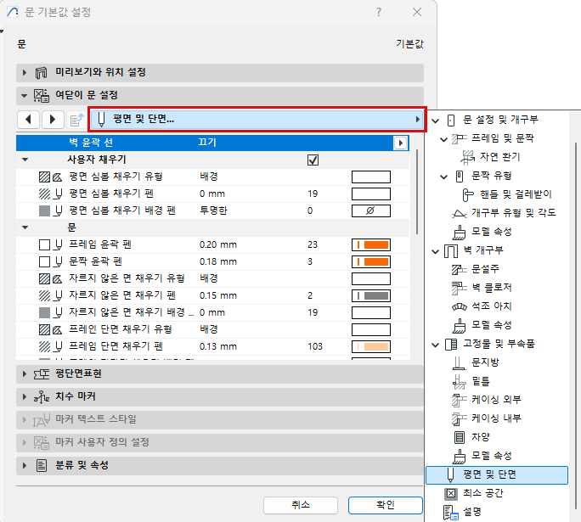Click the 치수 마커 panel icon
Viewport: 581px width, 522px height.
point(42,397)
